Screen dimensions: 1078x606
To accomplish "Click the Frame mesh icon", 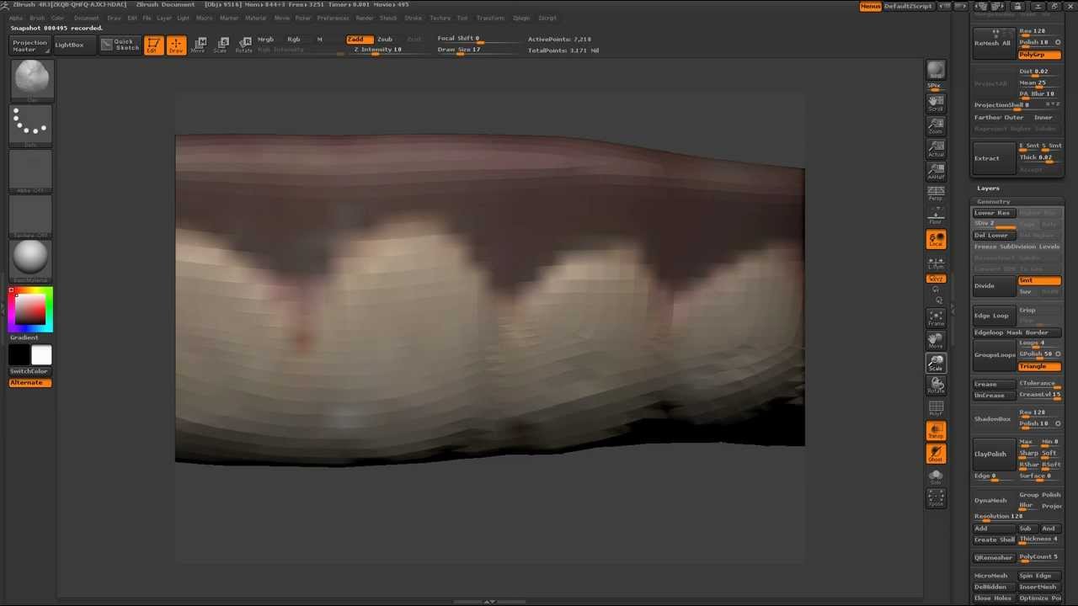I will coord(936,317).
